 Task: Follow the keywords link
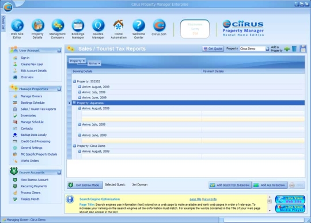210,199
